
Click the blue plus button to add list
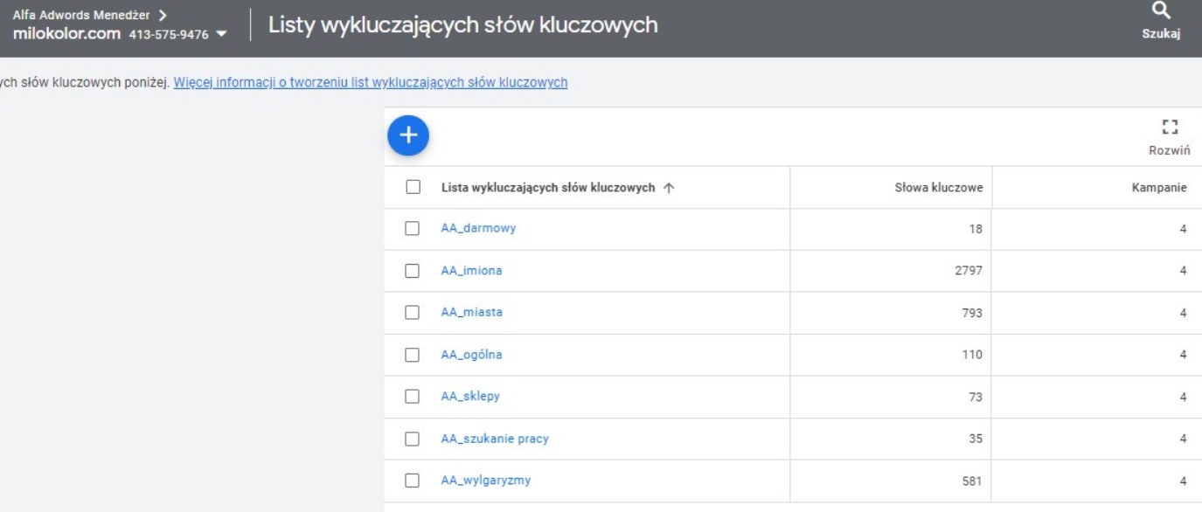pyautogui.click(x=408, y=135)
